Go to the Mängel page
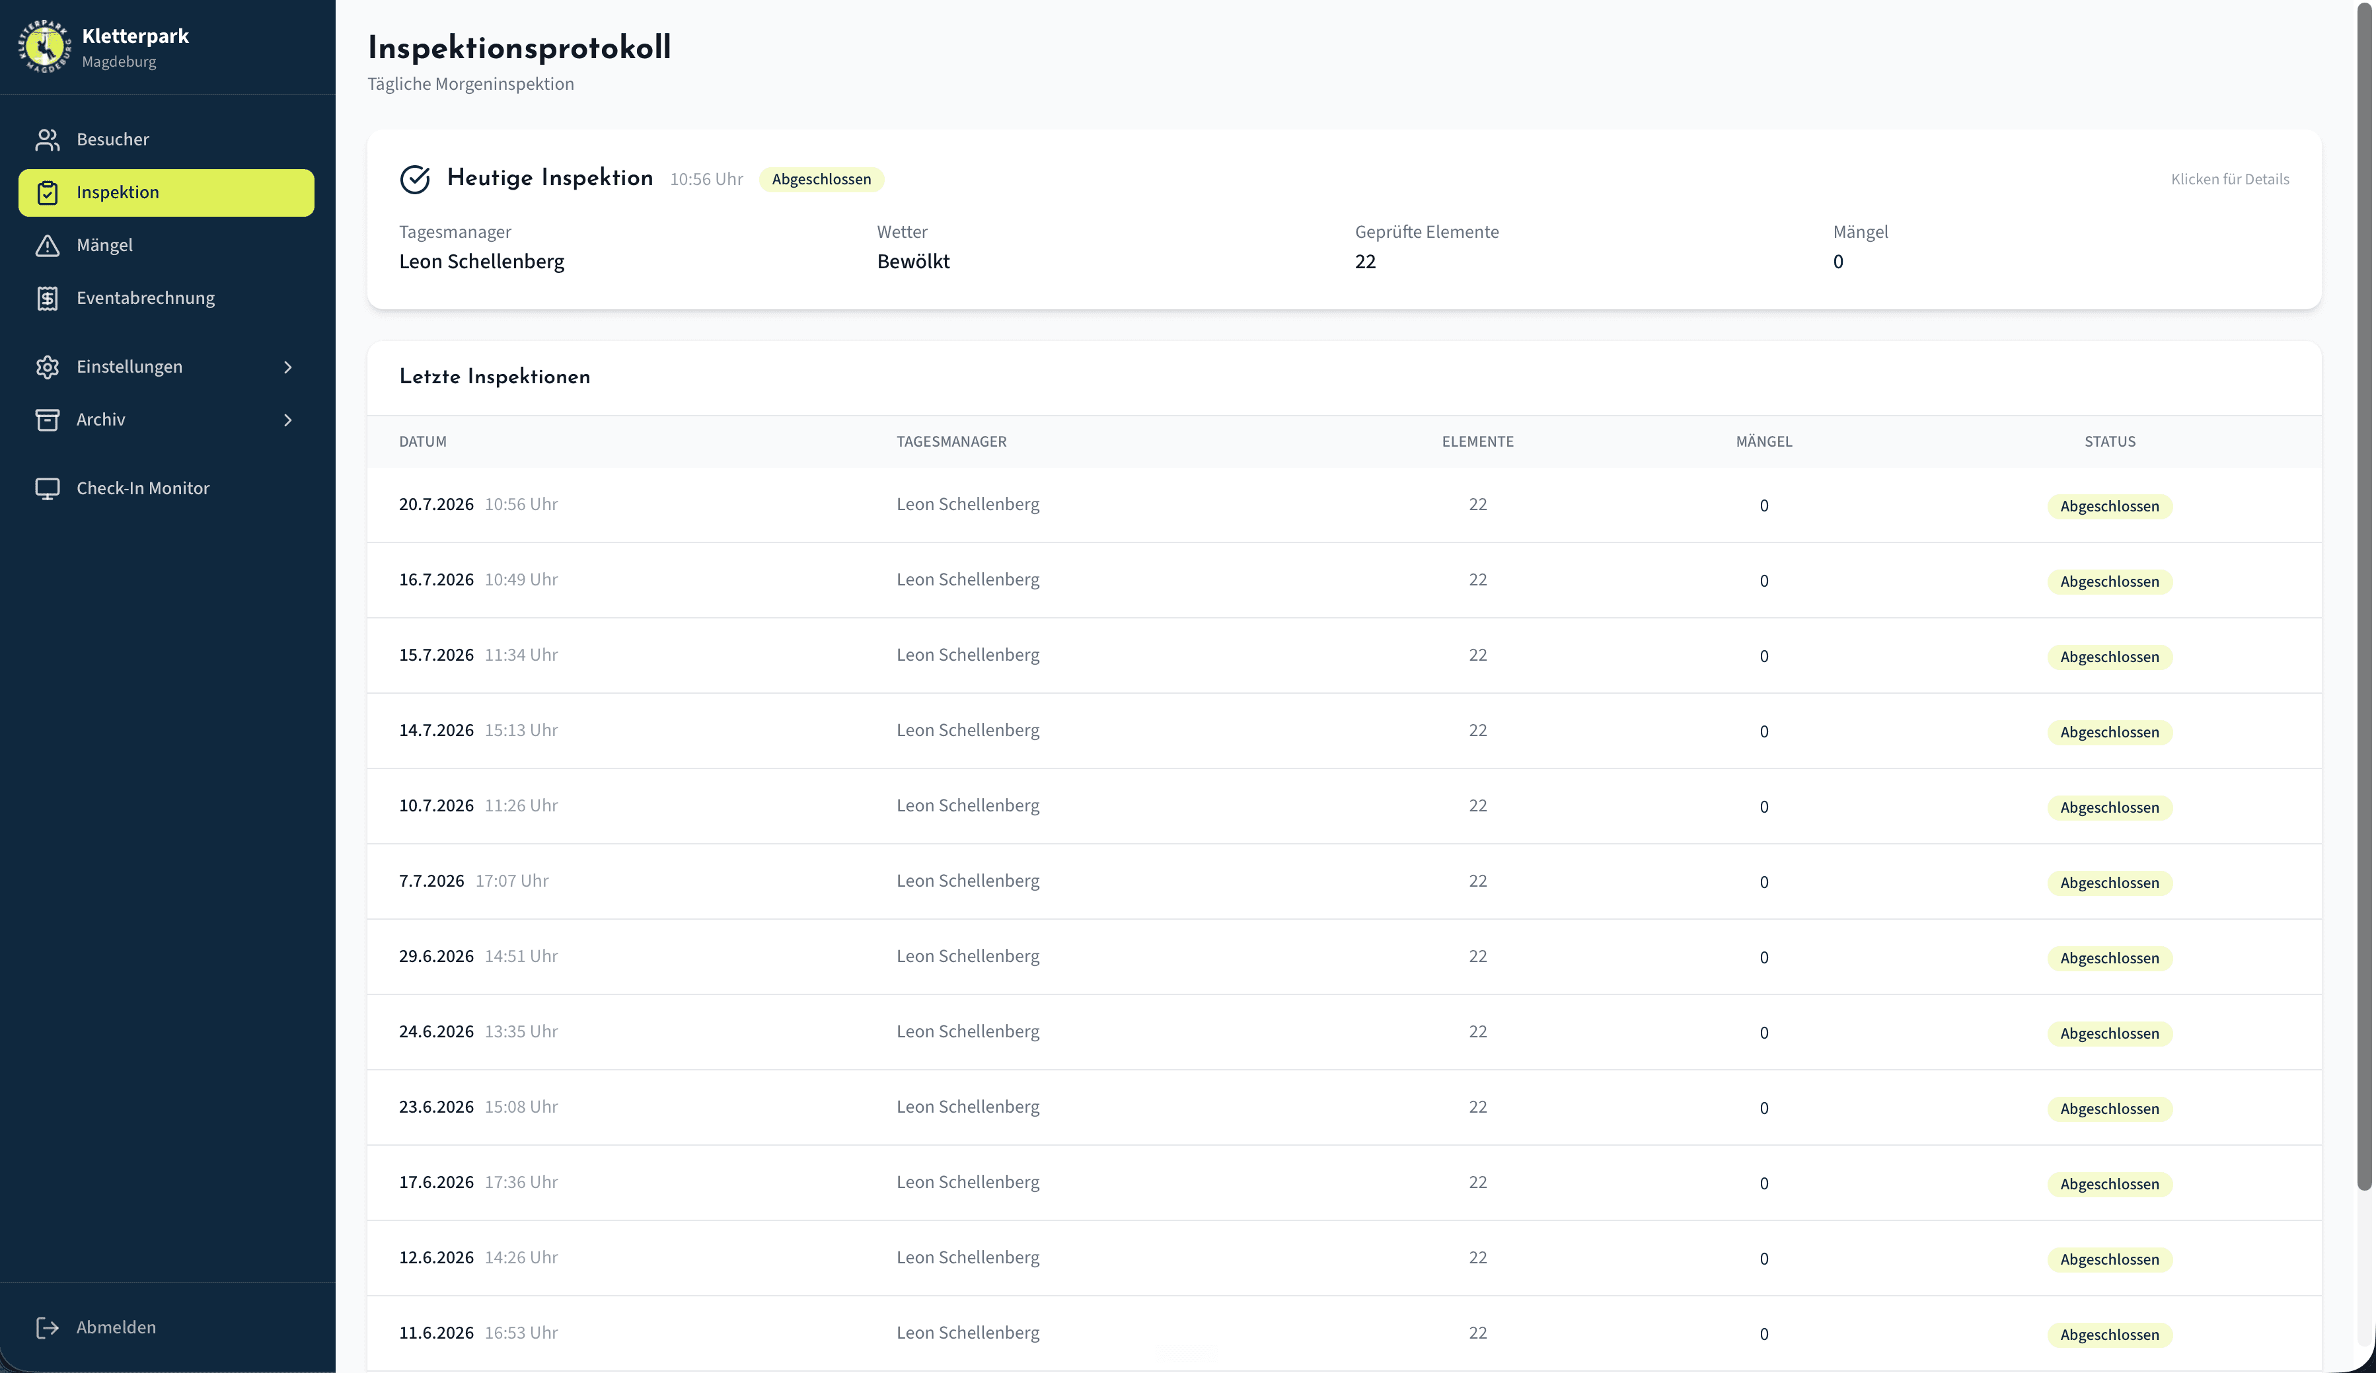 166,245
